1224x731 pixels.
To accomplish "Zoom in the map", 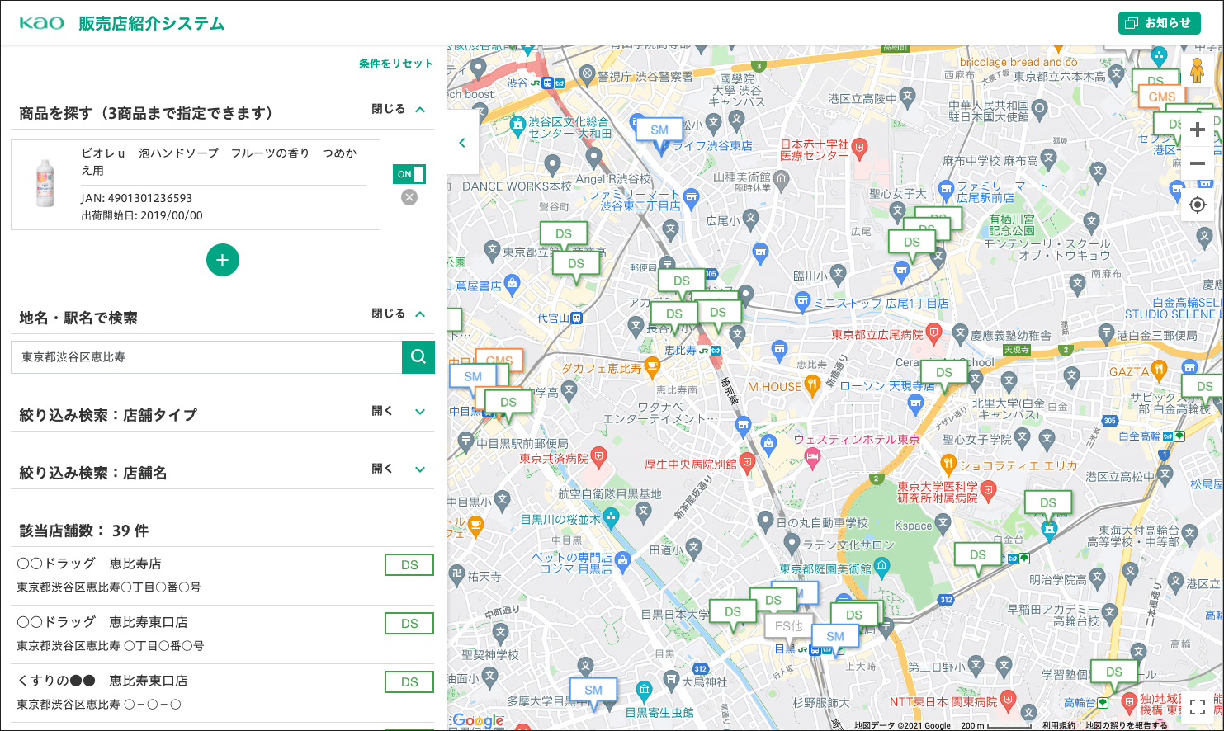I will (1198, 130).
